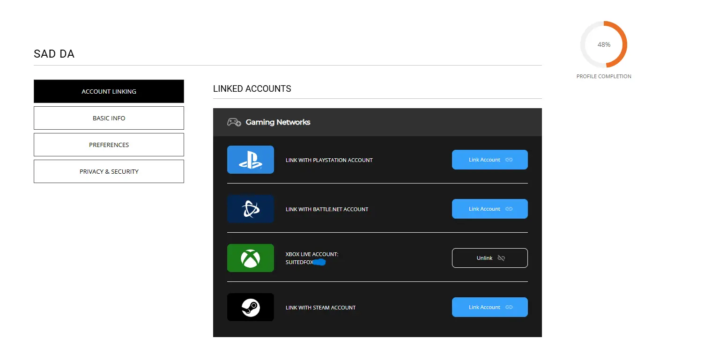Image resolution: width=719 pixels, height=346 pixels.
Task: Click the chain icon in PlayStation's Link Account button
Action: pos(509,160)
